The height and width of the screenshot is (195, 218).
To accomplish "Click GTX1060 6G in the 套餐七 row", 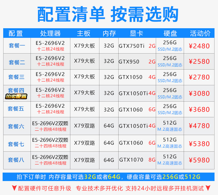I will click(137, 143).
